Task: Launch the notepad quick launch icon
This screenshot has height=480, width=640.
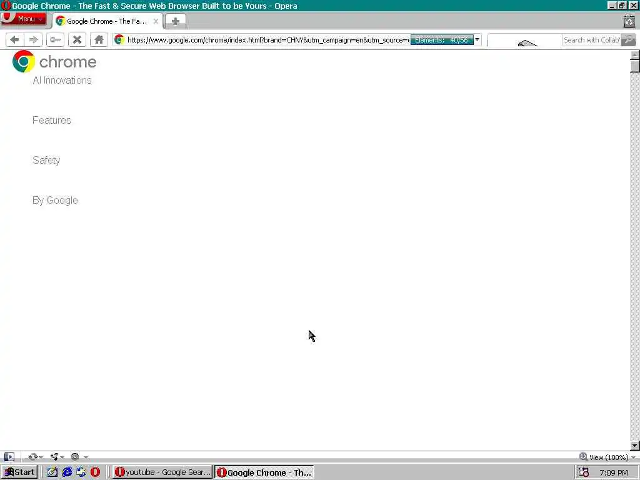Action: click(52, 472)
